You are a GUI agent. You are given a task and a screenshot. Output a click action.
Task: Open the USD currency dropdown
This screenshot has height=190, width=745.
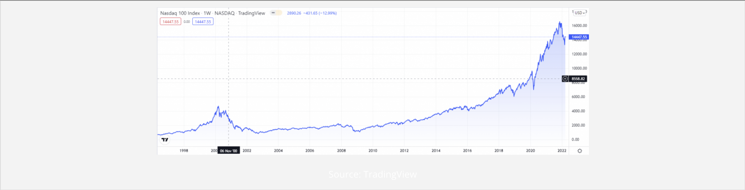click(580, 13)
